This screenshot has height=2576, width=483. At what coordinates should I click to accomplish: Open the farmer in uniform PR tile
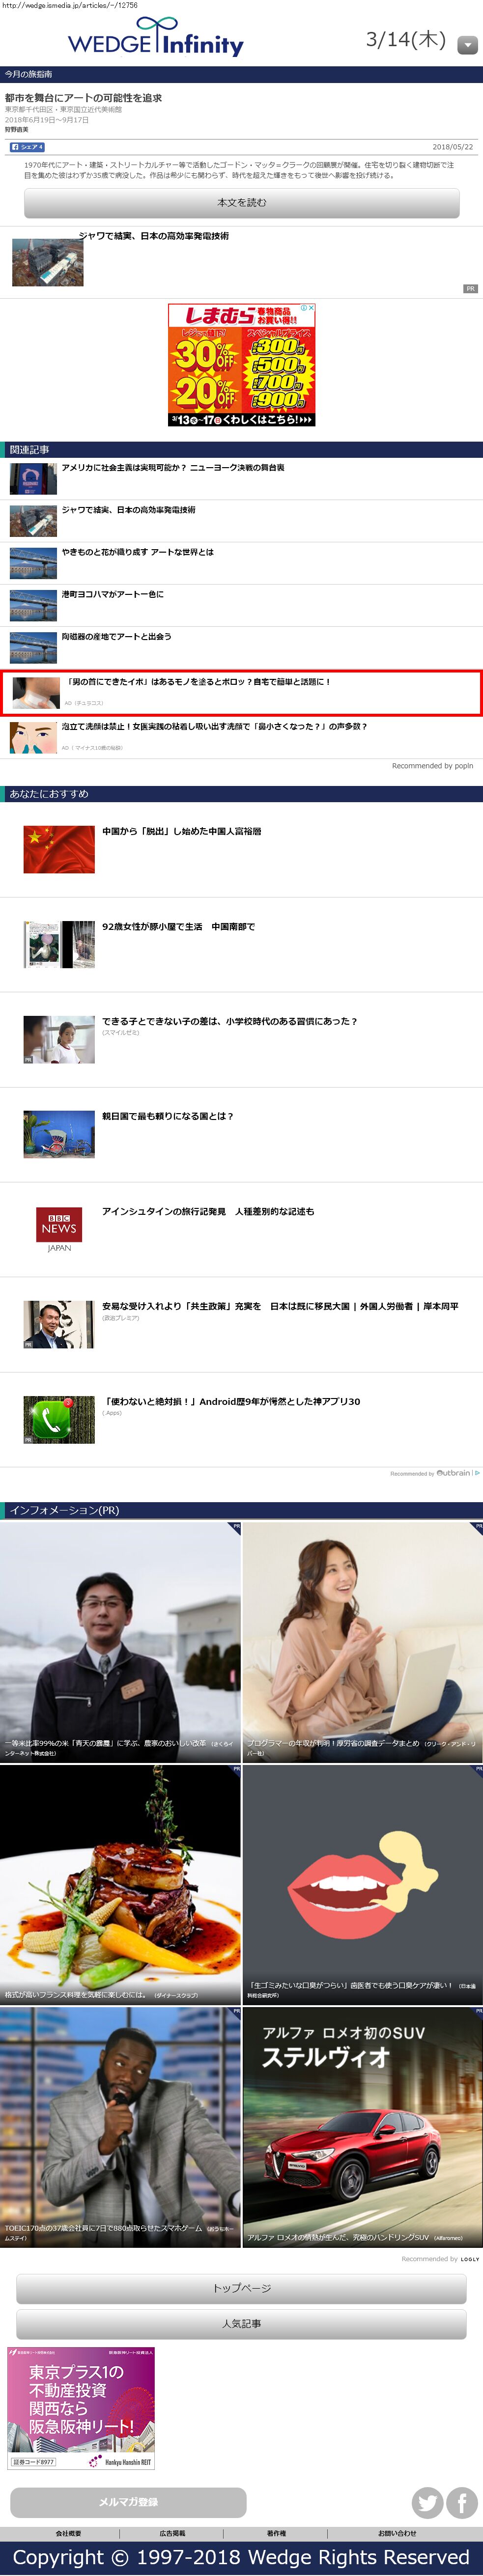(120, 1641)
